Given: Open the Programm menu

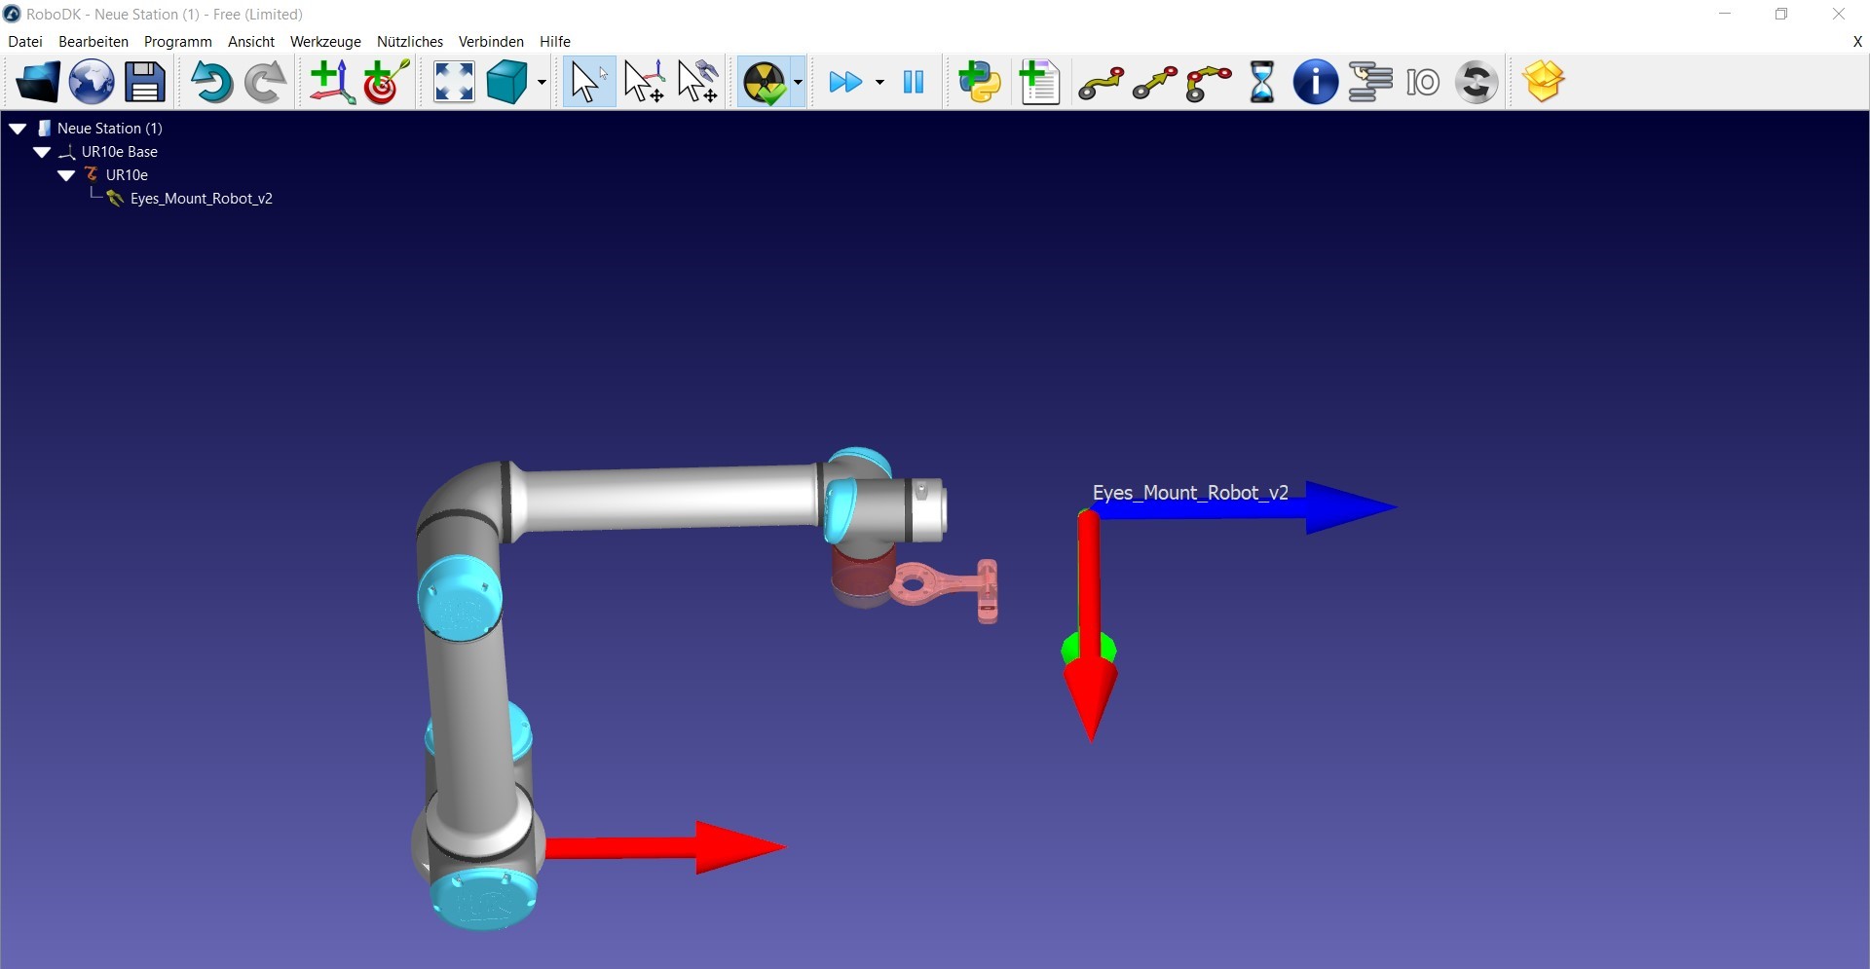Looking at the screenshot, I should point(177,42).
